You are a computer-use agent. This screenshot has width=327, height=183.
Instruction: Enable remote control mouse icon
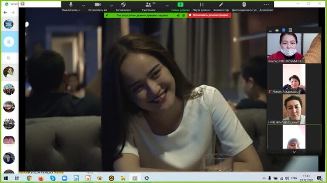tap(244, 5)
